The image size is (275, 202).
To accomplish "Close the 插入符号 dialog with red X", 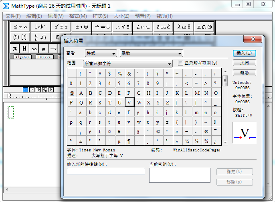I will pos(253,39).
